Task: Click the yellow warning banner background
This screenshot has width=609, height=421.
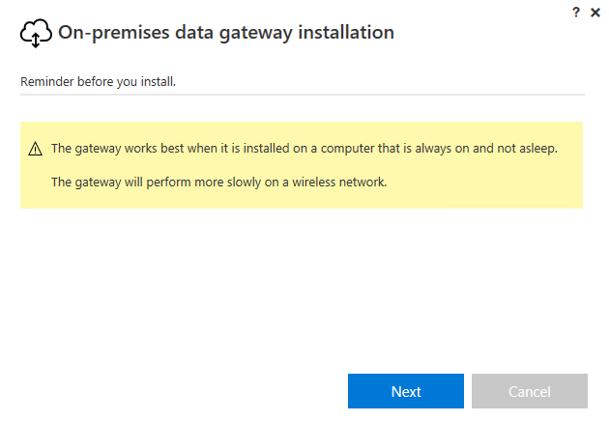Action: coord(302,165)
